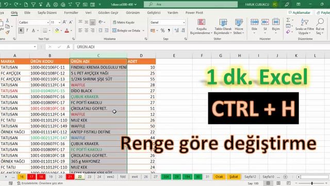Switch to the Ocak sheet tab
The height and width of the screenshot is (186, 330).
coord(219,177)
